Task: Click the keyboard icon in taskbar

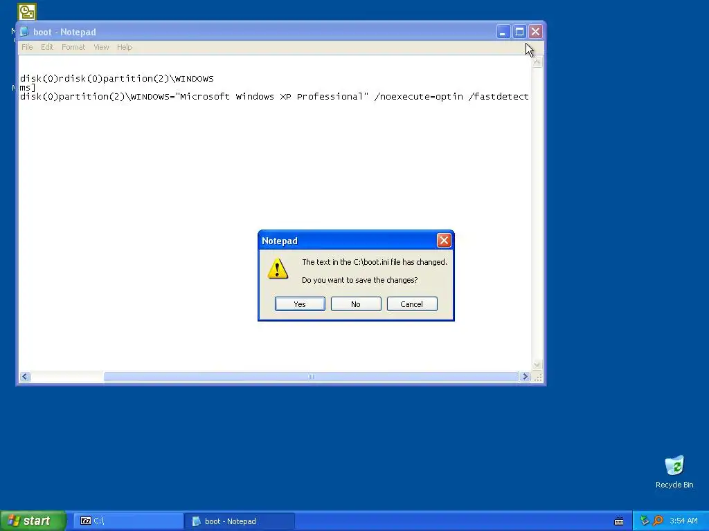Action: pos(619,521)
